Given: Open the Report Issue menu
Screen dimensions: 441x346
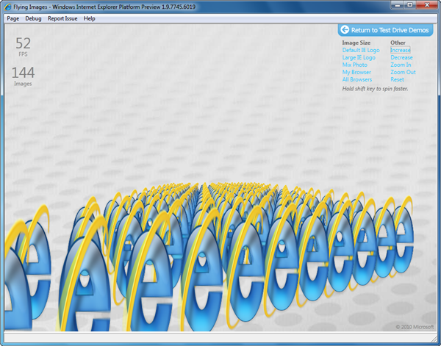Looking at the screenshot, I should (62, 18).
